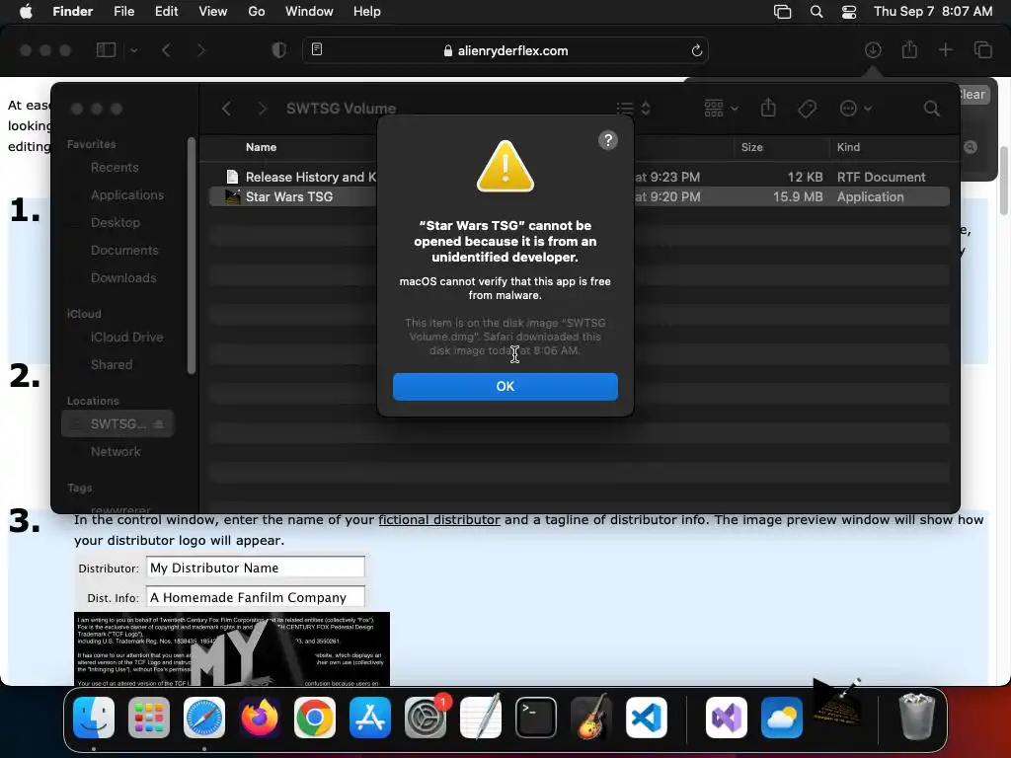This screenshot has width=1011, height=758.
Task: Select Release History RTF document row
Action: point(579,177)
